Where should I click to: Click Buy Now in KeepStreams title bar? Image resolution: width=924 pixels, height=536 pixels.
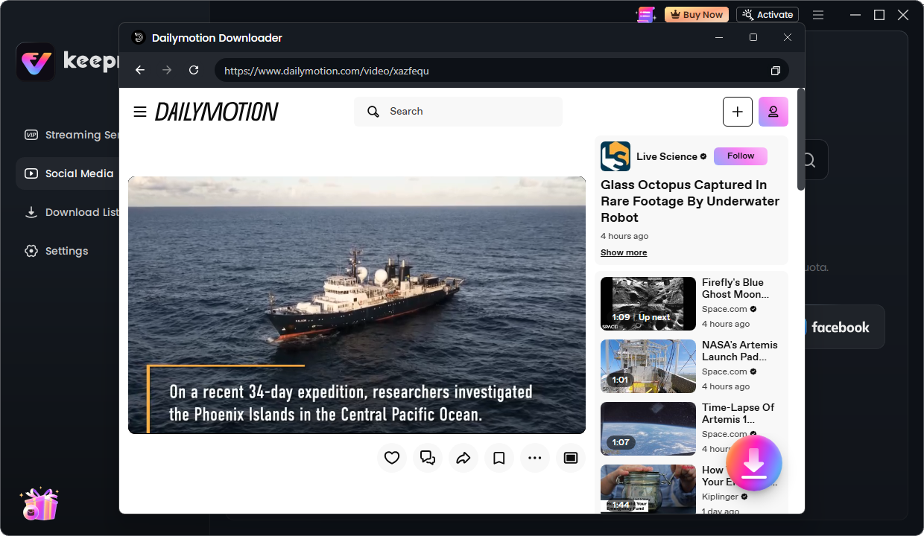(x=697, y=15)
